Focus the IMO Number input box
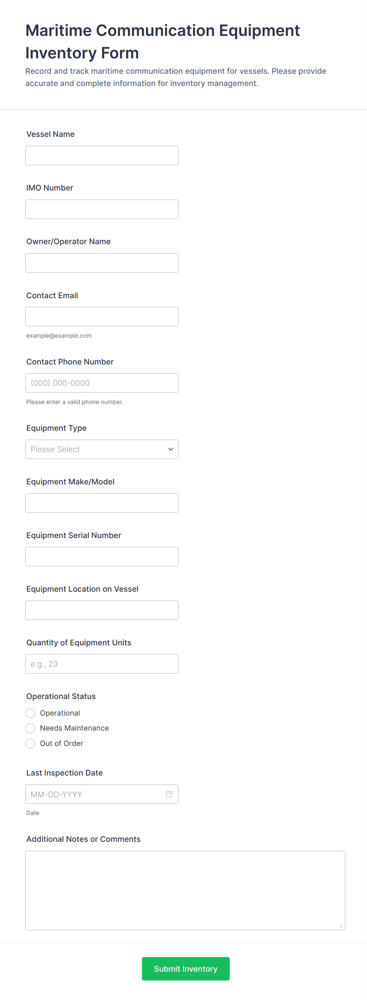The width and height of the screenshot is (367, 1000). [x=102, y=209]
